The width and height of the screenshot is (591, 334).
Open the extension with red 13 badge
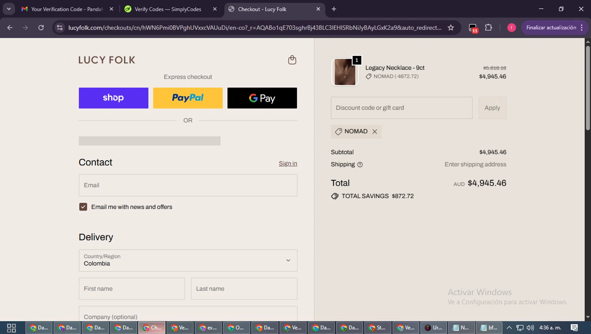(473, 28)
